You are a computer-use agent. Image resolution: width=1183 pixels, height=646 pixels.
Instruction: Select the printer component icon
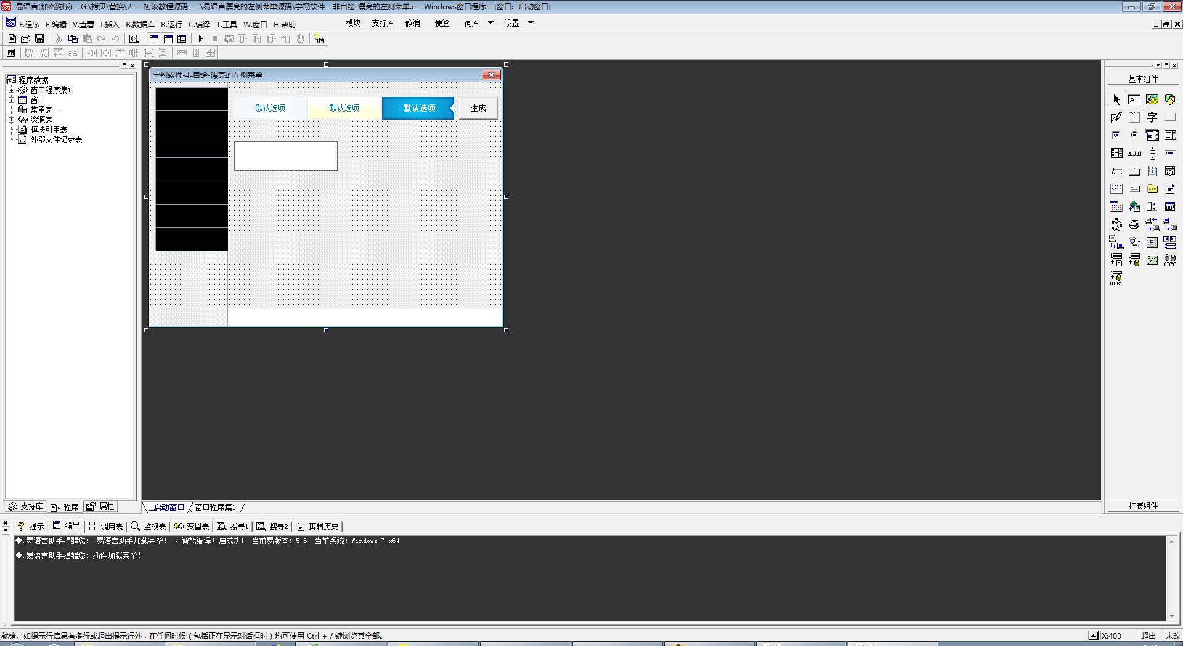pyautogui.click(x=1134, y=225)
